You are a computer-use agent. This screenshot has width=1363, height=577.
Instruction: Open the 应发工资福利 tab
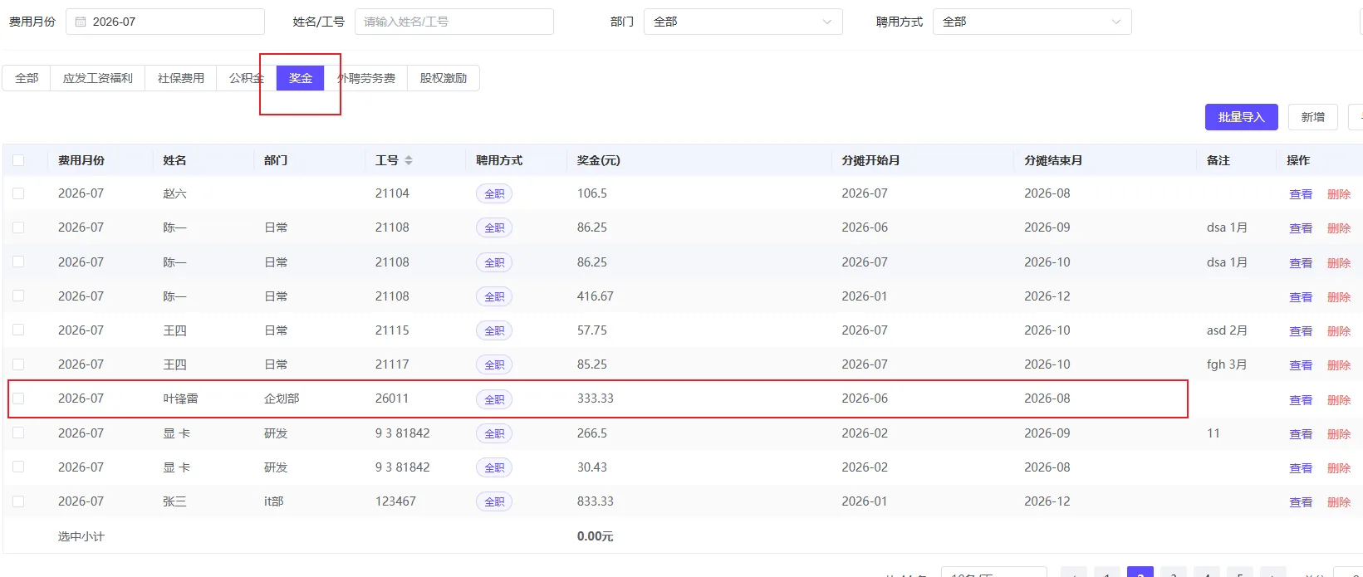click(98, 78)
